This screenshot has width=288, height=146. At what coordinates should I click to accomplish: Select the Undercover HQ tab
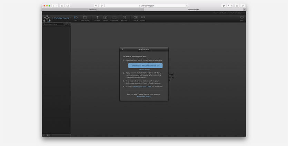193,10
